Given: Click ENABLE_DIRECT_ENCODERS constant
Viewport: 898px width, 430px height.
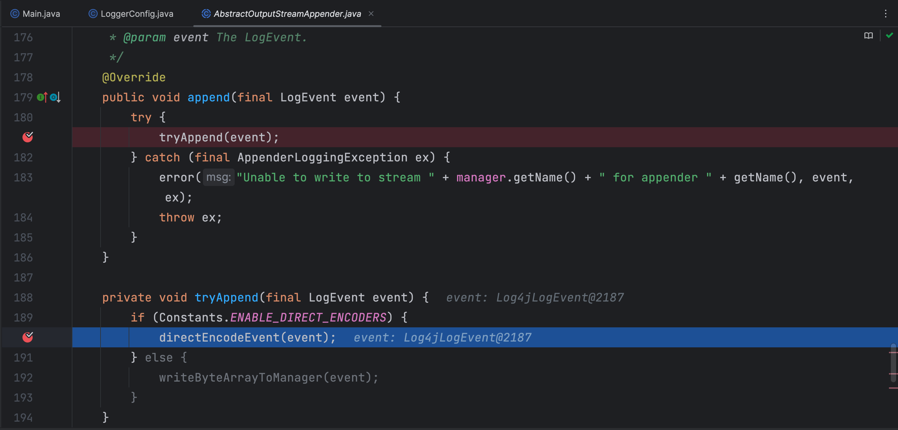Looking at the screenshot, I should 308,317.
